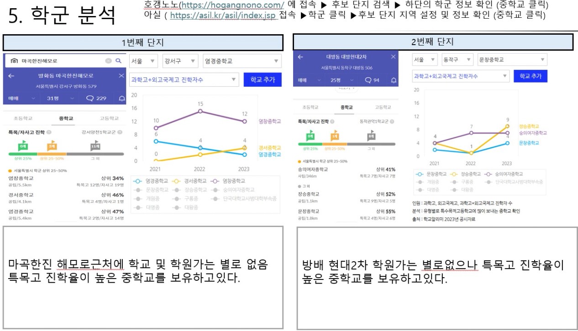Switch to the 고등학교 tab in the 대방현대2차 panel
578x331 pixels.
point(383,107)
